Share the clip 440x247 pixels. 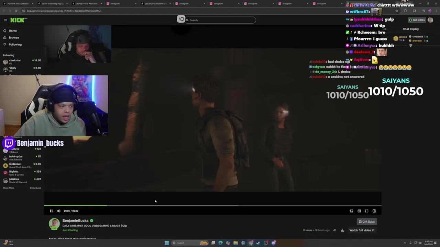[x=334, y=230]
